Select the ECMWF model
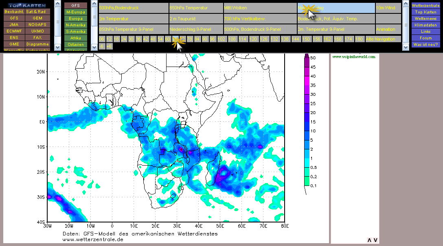This screenshot has width=443, height=246. (14, 31)
